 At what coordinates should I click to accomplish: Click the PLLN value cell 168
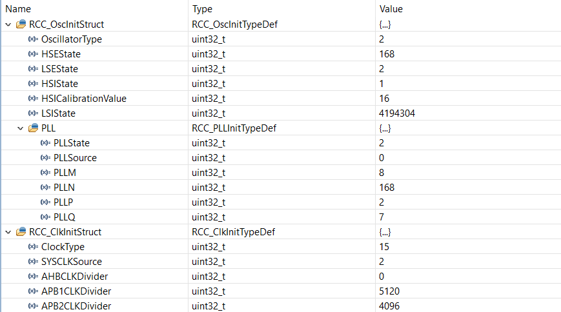(x=387, y=188)
